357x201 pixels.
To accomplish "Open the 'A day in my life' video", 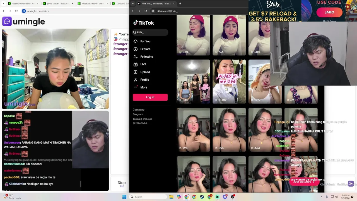I will [x=229, y=82].
